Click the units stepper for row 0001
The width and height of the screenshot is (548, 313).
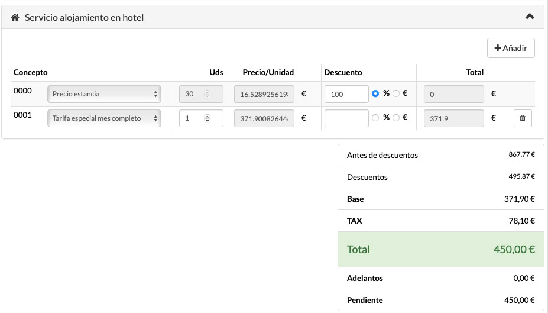(207, 118)
